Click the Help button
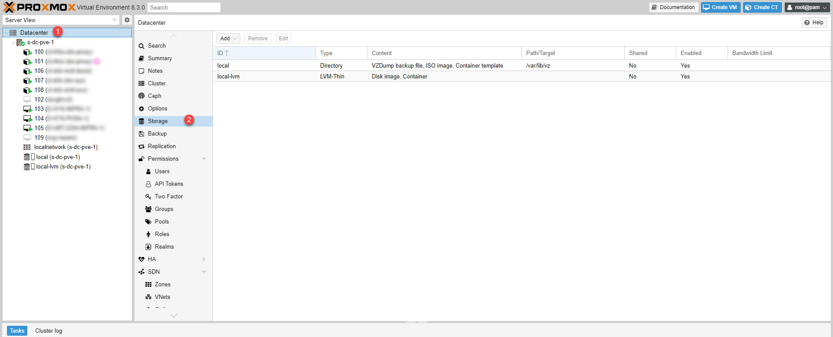 point(814,23)
